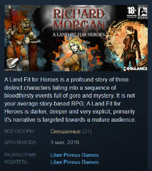The height and width of the screenshot is (171, 152).
Task: Click the РАЗРАБОТЧИК label
Action: point(21,155)
